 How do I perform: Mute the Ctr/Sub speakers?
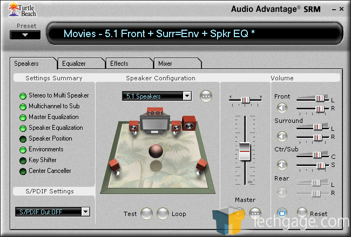[282, 165]
